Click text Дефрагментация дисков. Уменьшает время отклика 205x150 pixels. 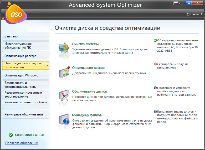[x=109, y=73]
